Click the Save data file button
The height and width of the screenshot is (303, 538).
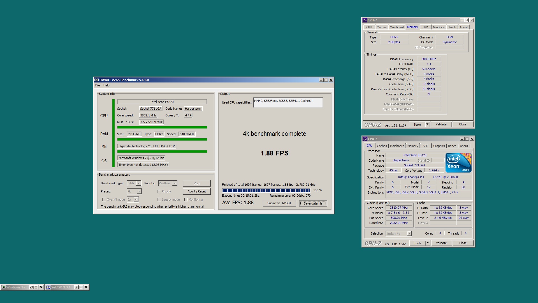click(313, 203)
